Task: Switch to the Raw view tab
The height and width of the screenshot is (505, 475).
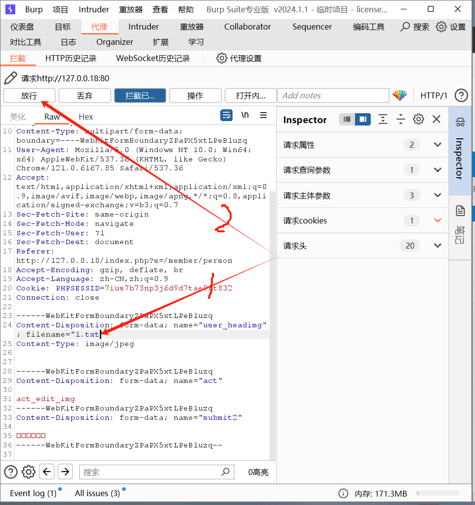Action: (52, 117)
